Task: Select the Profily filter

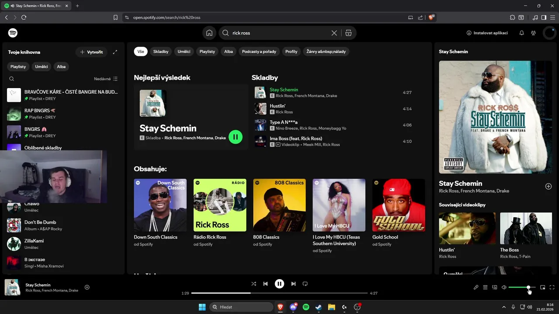Action: (x=291, y=51)
